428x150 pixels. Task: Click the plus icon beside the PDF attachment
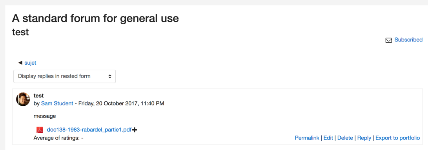134,130
